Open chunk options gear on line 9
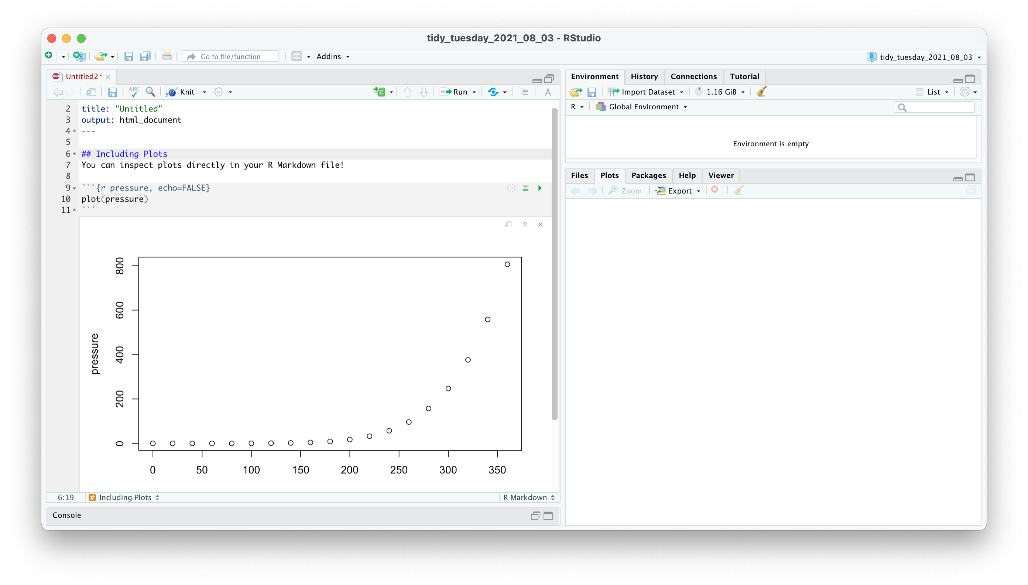The width and height of the screenshot is (1028, 585). point(511,188)
